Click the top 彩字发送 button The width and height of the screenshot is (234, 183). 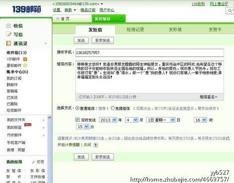click(103, 41)
